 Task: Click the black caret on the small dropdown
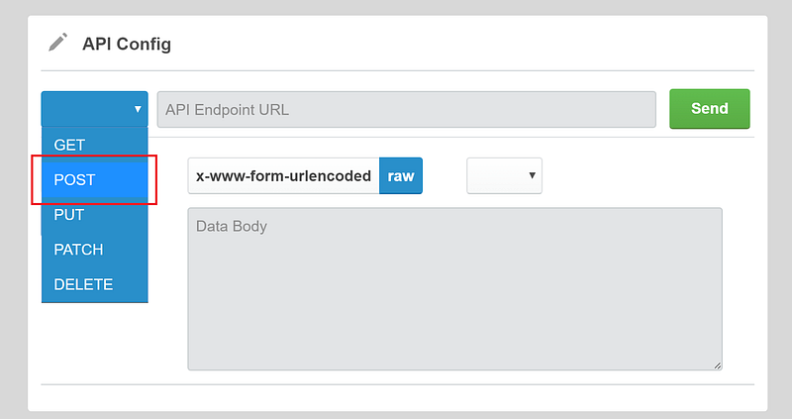coord(532,175)
